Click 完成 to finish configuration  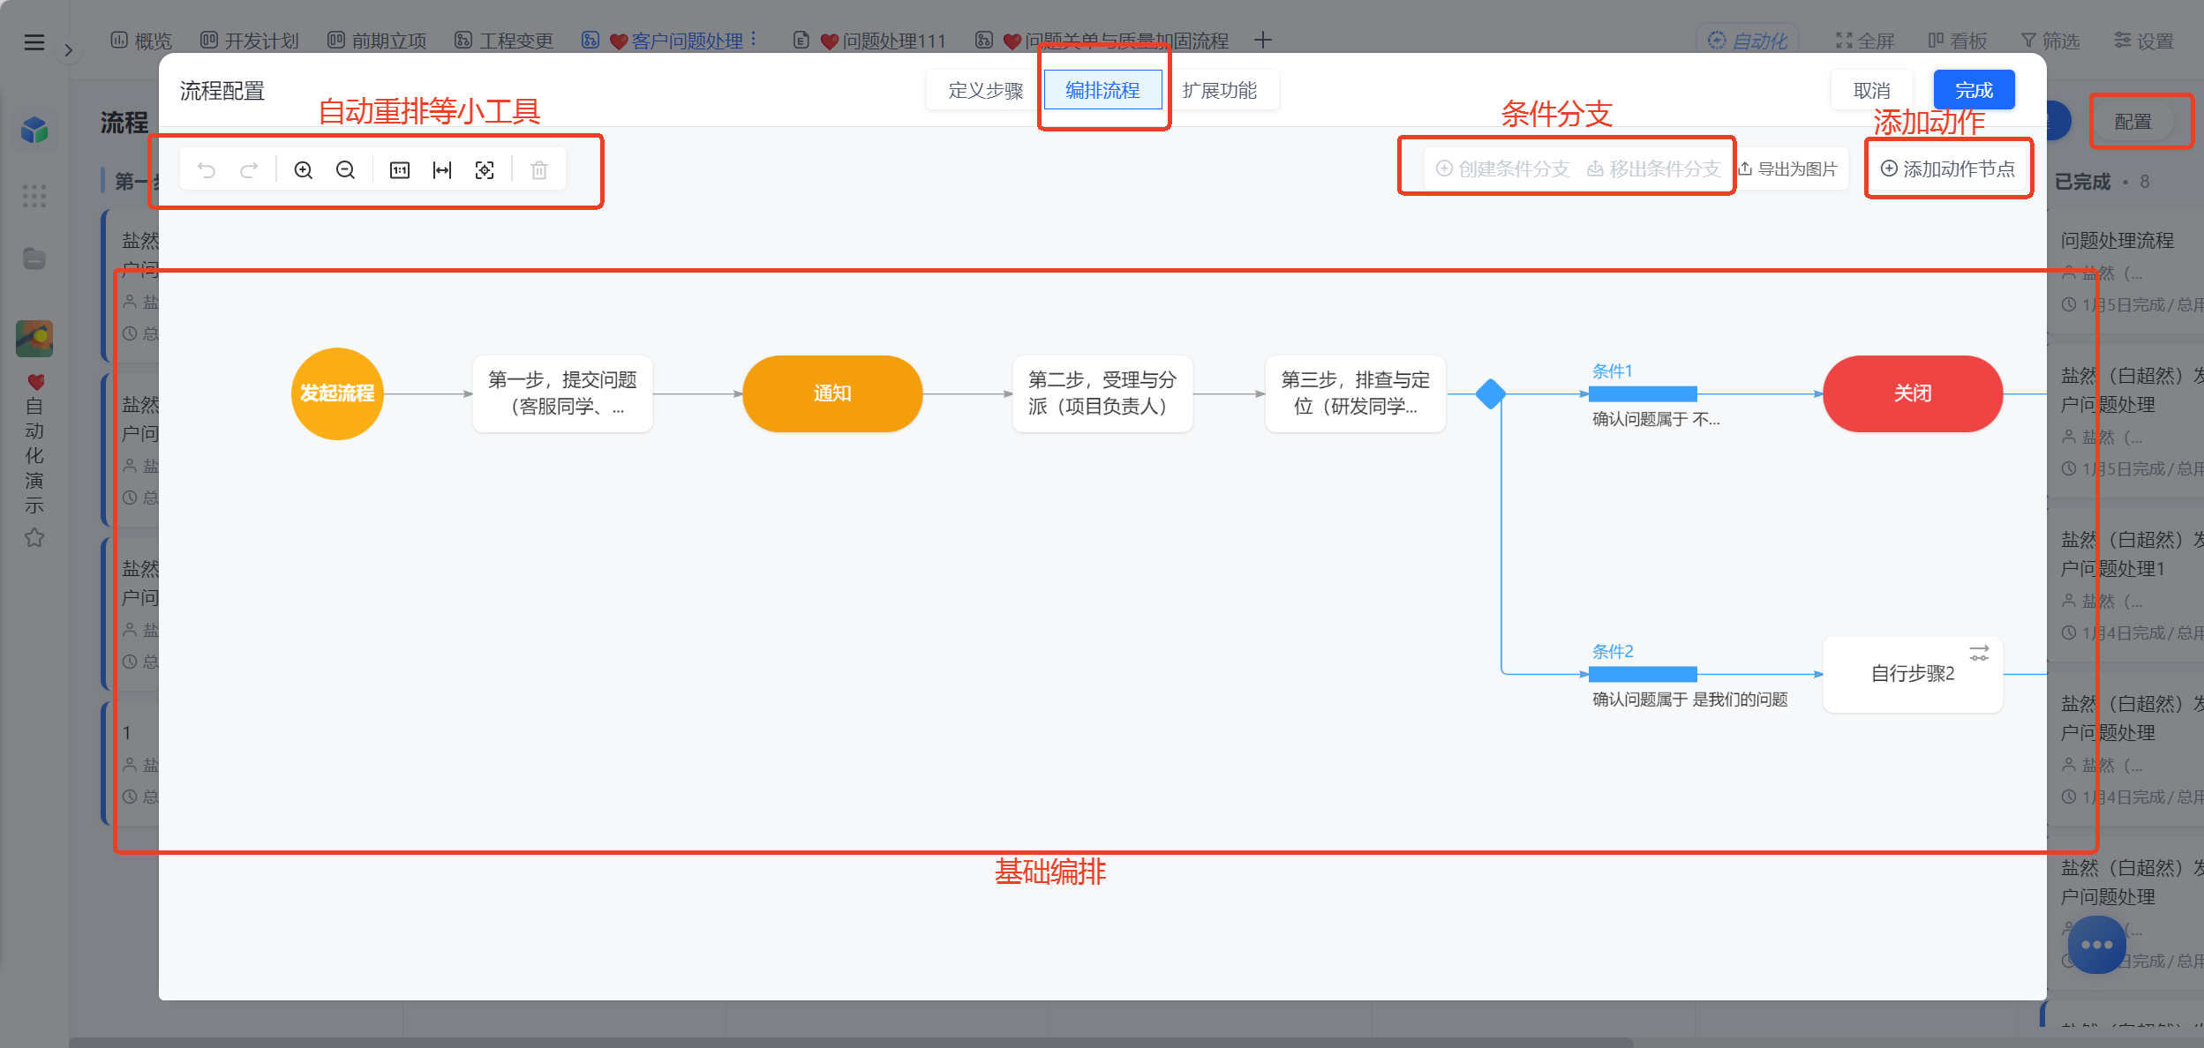click(1974, 90)
